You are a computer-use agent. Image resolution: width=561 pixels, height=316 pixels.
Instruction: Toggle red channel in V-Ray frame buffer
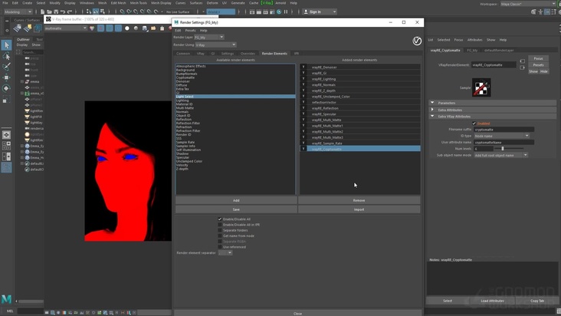101,28
